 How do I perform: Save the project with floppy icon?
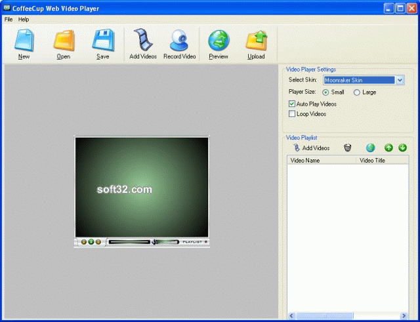[103, 44]
